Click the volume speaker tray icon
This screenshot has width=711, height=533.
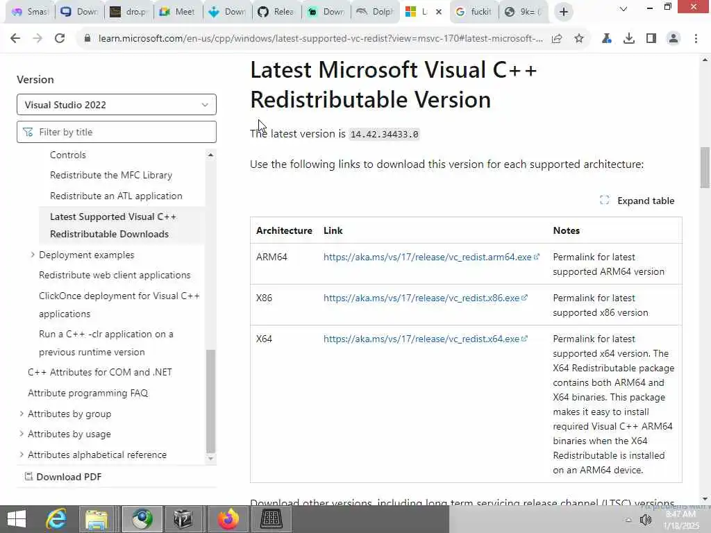[646, 520]
